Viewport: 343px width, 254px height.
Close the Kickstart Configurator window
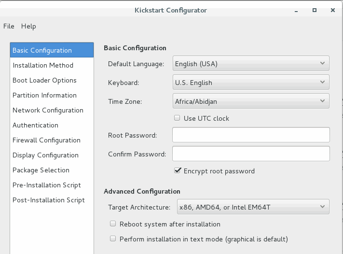pyautogui.click(x=332, y=10)
